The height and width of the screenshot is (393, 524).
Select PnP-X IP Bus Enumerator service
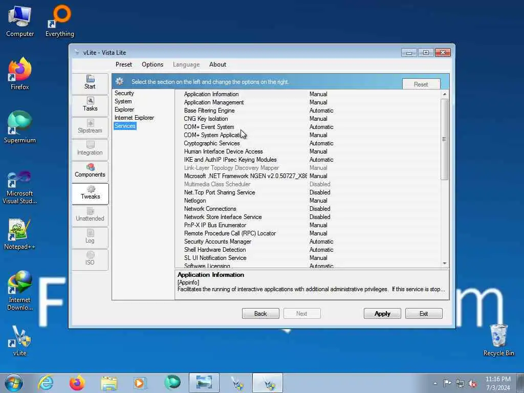215,225
